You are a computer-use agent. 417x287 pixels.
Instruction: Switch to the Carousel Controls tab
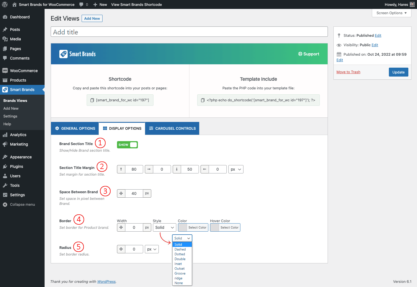tap(172, 128)
